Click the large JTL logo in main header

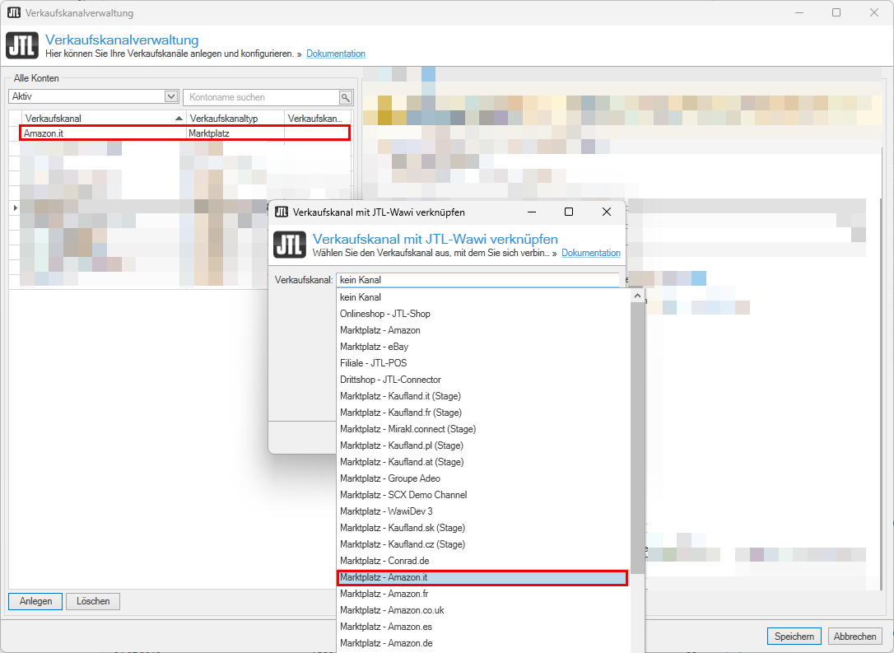point(22,45)
